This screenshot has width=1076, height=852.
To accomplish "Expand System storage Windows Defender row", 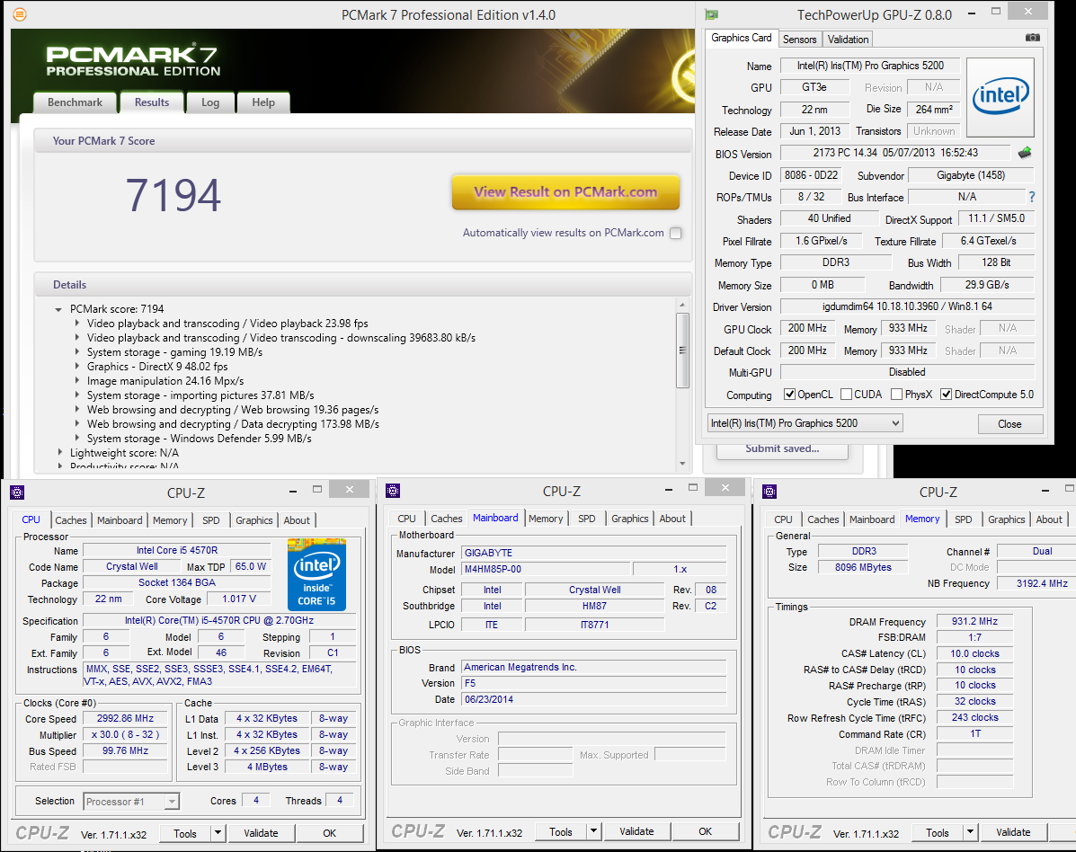I will tap(77, 438).
